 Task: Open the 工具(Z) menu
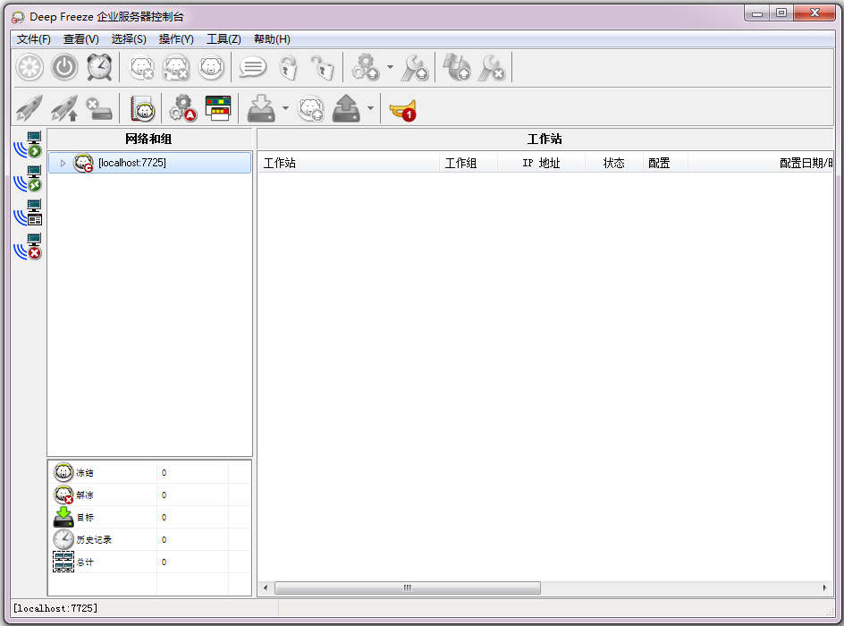224,39
